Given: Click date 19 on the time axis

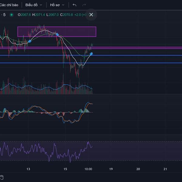Looking at the screenshot, I should pyautogui.click(x=111, y=169).
